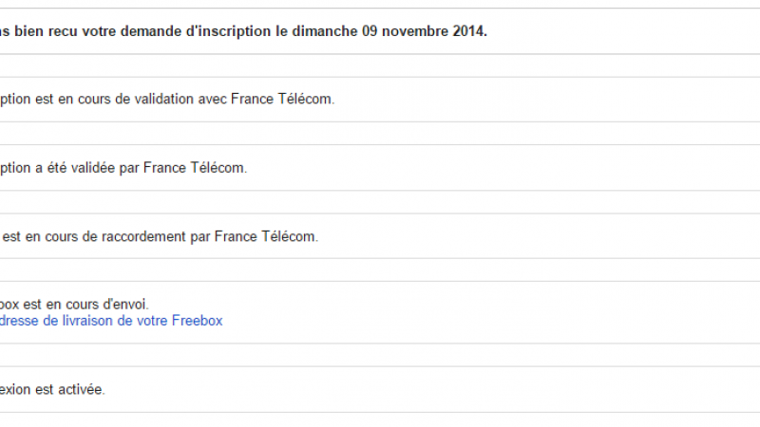Click the word 'dimanche' in the header
This screenshot has height=427, width=760.
[x=329, y=30]
